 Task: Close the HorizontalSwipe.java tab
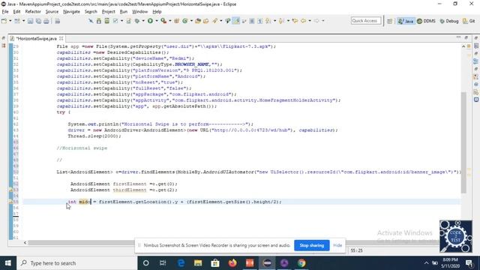pos(61,38)
